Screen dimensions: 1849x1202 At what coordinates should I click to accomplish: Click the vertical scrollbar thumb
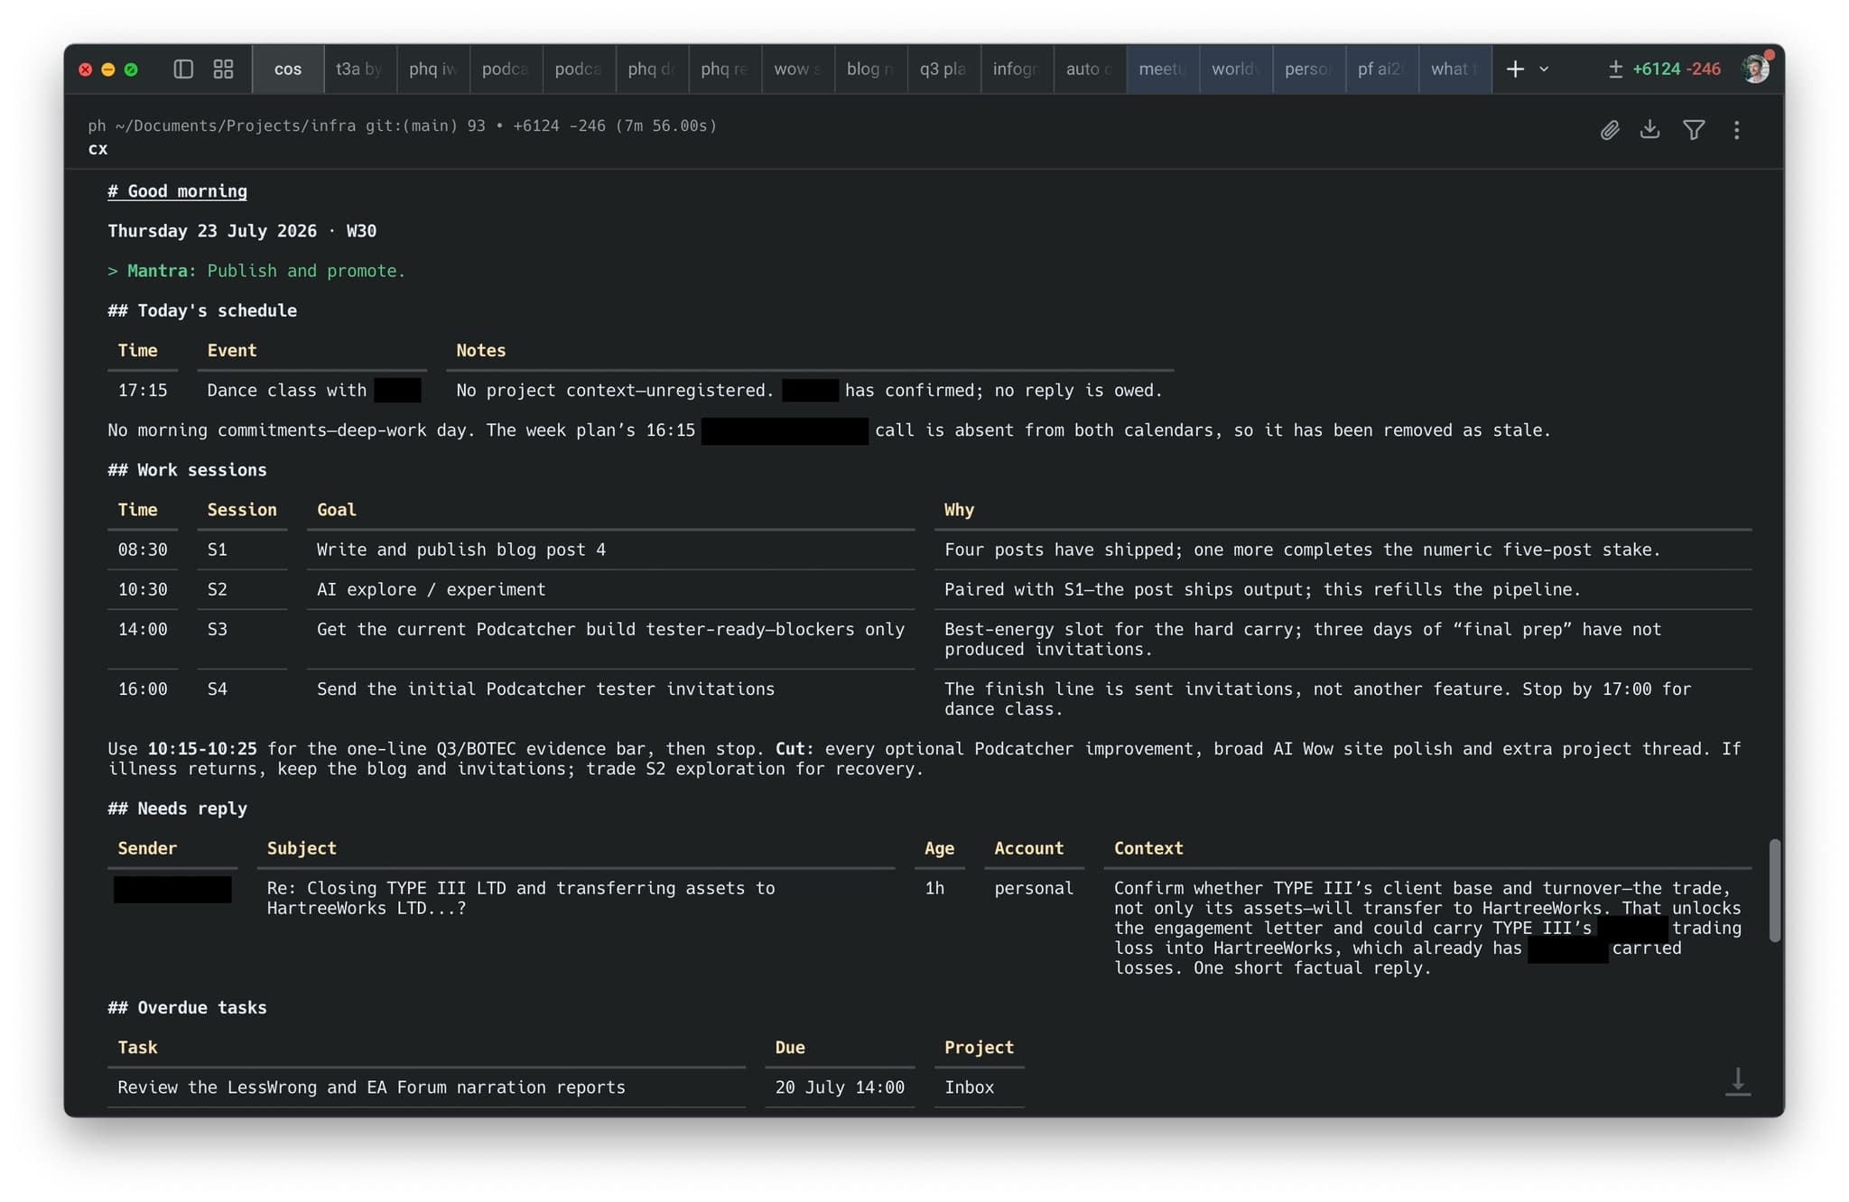pos(1774,891)
